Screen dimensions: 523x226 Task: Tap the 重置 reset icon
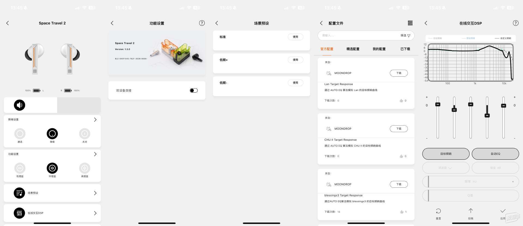point(438,211)
